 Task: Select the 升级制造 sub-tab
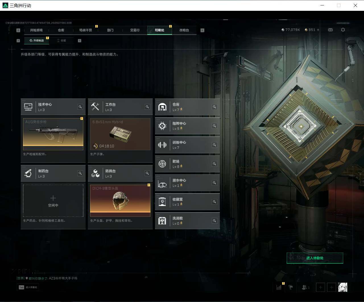pyautogui.click(x=37, y=41)
